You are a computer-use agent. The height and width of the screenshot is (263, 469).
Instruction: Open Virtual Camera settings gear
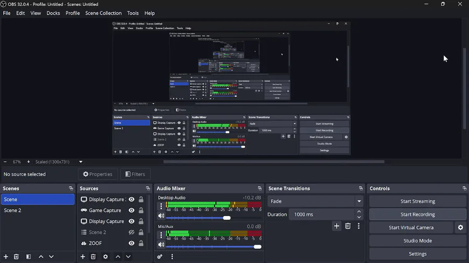point(460,228)
